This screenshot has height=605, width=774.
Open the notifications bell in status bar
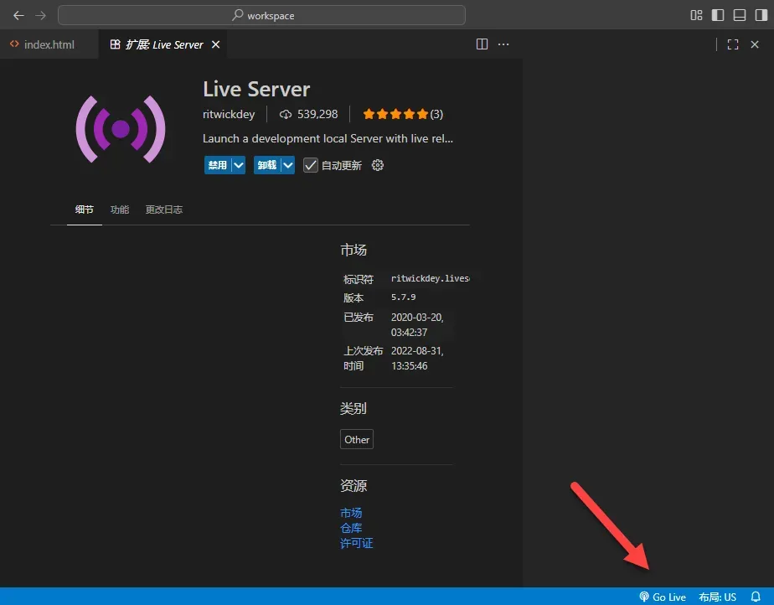[x=756, y=597]
